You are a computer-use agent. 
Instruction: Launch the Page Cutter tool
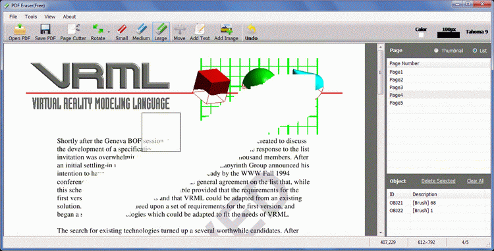click(73, 32)
